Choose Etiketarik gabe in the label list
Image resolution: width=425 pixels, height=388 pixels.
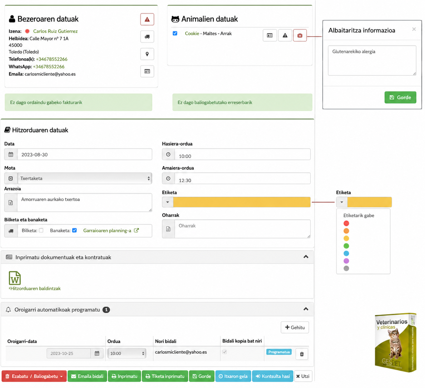click(x=359, y=216)
